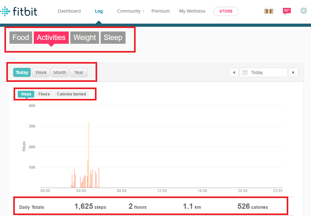
Task: Go to previous day arrow
Action: tap(234, 72)
